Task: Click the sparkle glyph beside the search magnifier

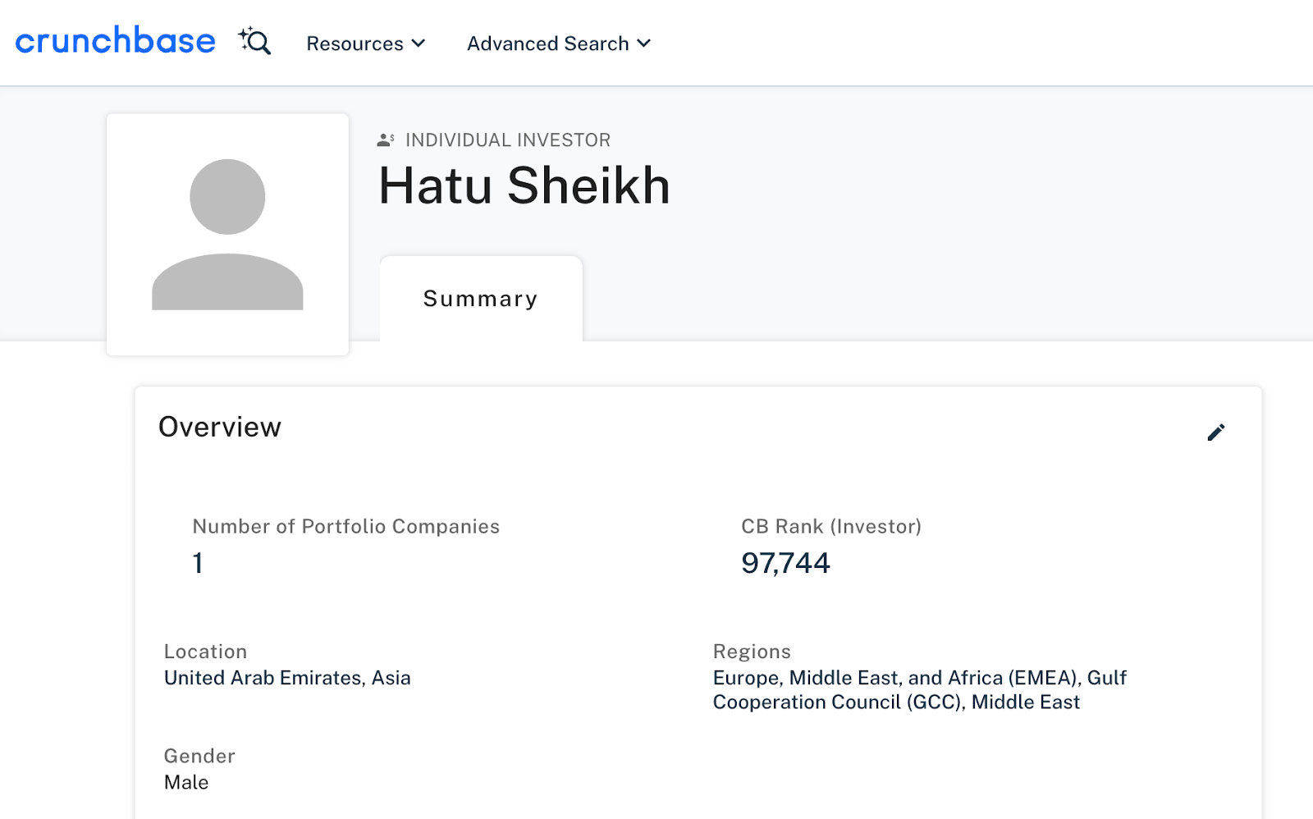Action: click(x=245, y=32)
